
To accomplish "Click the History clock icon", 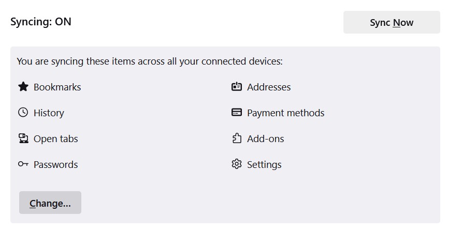I will [23, 112].
